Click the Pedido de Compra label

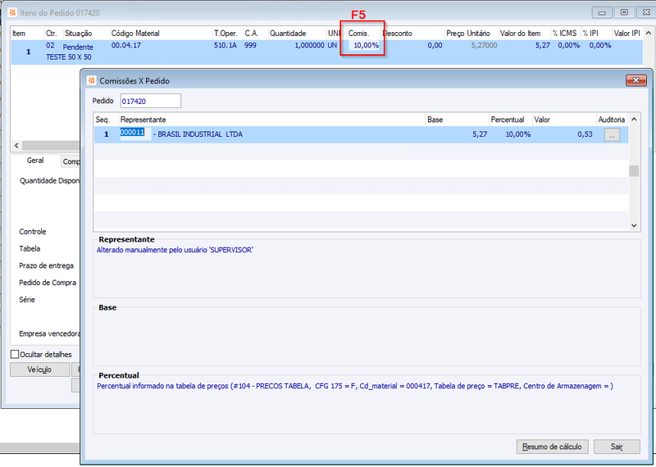48,283
